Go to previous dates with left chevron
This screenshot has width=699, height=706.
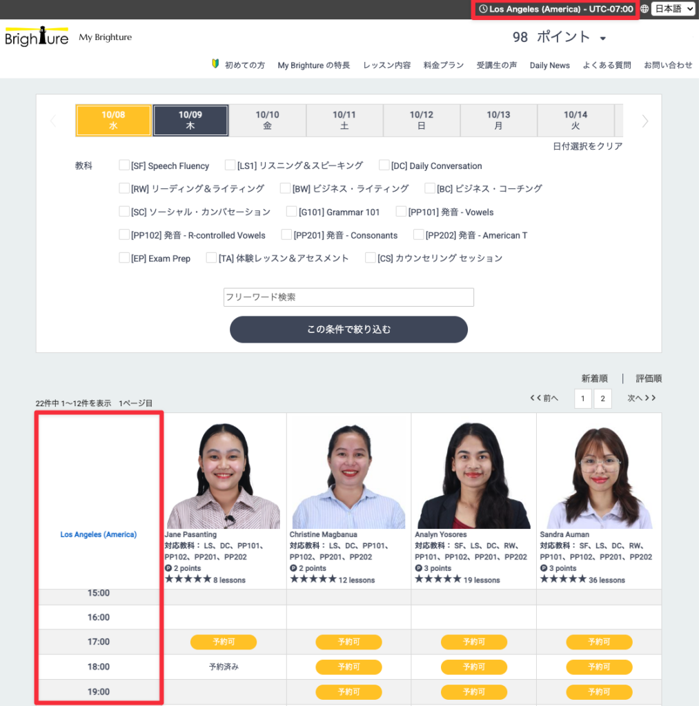point(53,121)
